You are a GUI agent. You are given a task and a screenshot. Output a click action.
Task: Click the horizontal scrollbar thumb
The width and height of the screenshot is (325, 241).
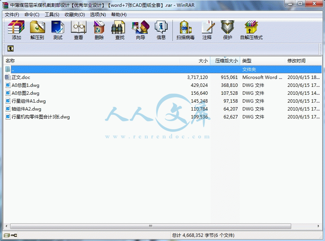pyautogui.click(x=151, y=226)
